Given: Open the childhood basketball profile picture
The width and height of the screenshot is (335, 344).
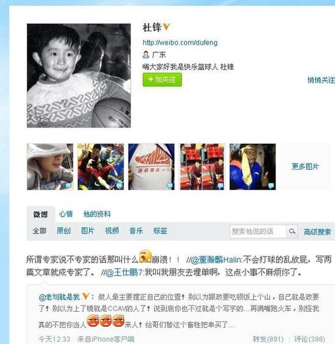Looking at the screenshot, I should pyautogui.click(x=79, y=76).
